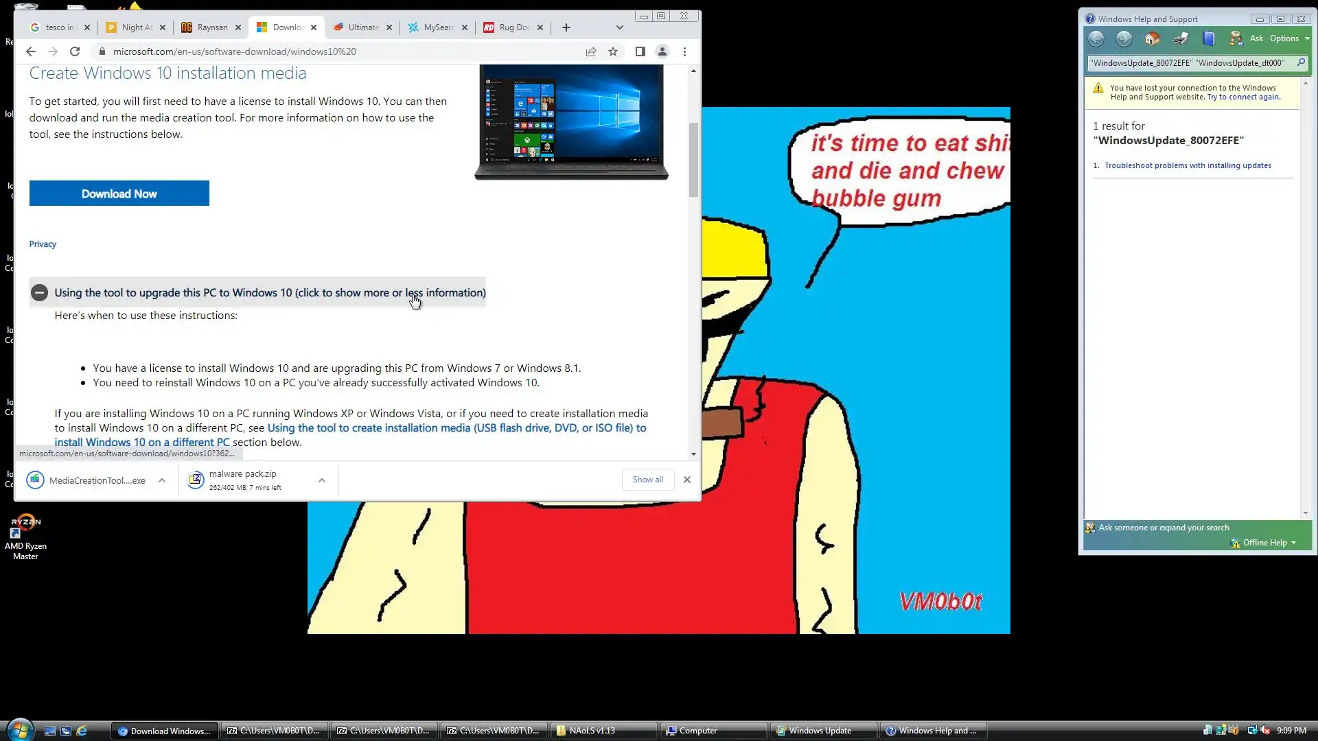1318x741 pixels.
Task: Open Browse Help blue book icon
Action: click(x=1209, y=38)
